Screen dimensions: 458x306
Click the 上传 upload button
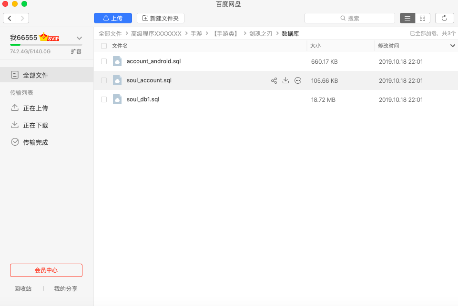pos(113,18)
